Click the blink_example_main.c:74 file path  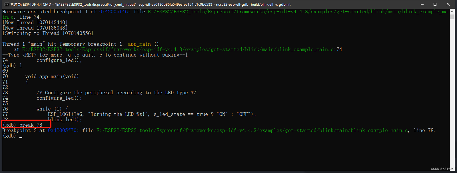[x=182, y=49]
